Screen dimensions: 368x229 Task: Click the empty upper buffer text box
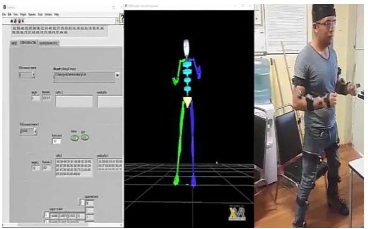point(74,101)
